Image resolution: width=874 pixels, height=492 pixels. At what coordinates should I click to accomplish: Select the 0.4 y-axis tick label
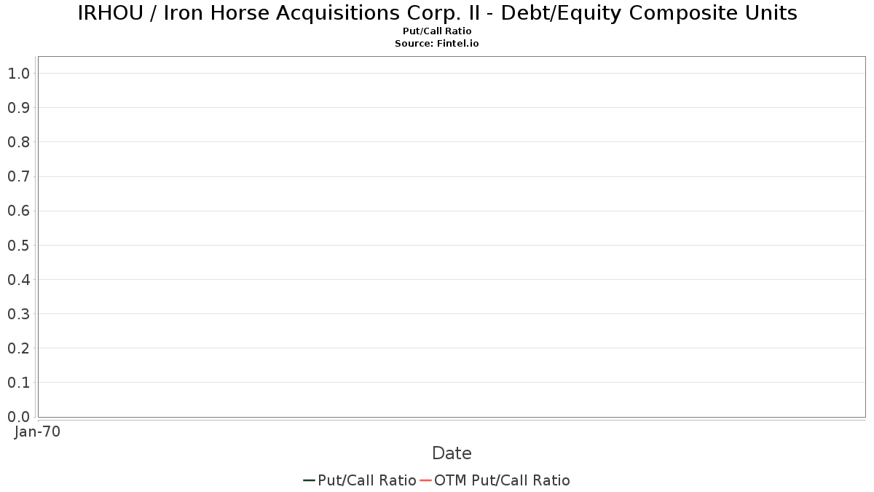point(18,280)
